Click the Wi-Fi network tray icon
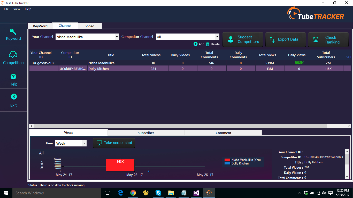 (318, 193)
